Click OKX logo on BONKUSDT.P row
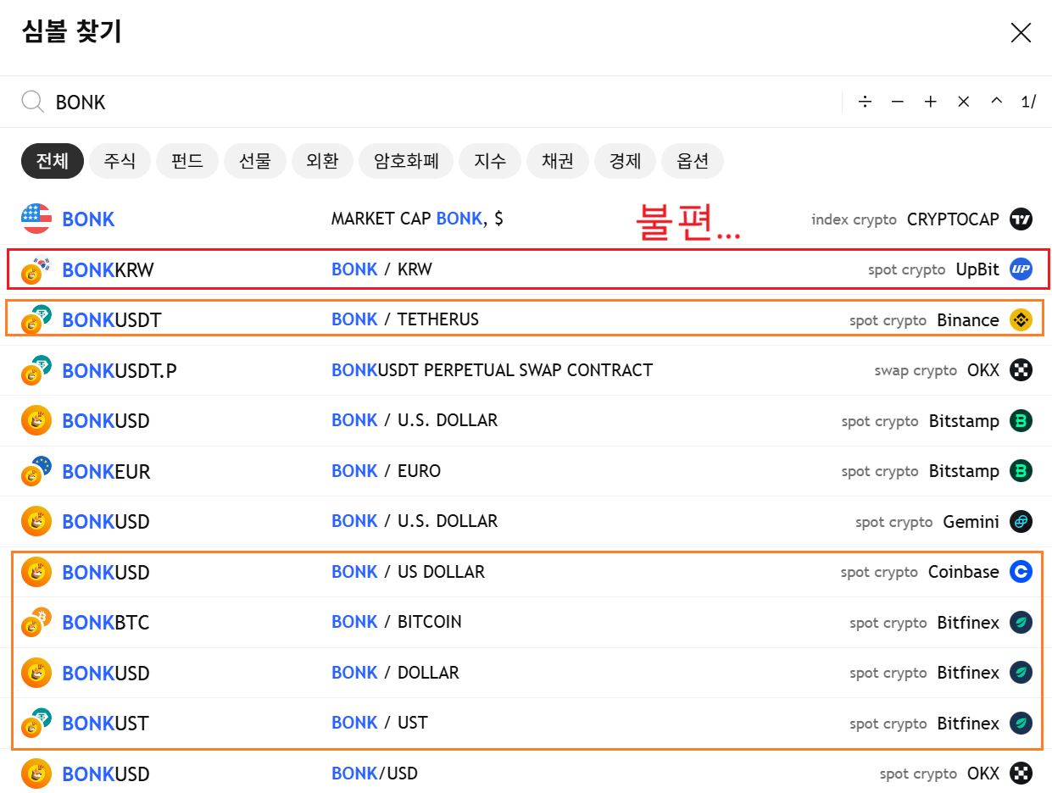 pyautogui.click(x=1021, y=370)
